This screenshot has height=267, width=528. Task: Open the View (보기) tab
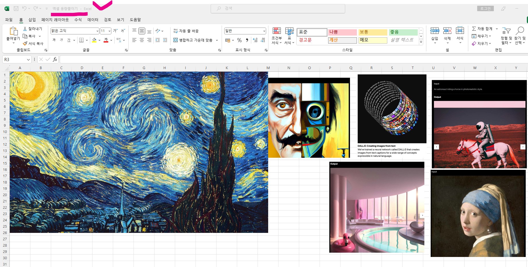(121, 20)
